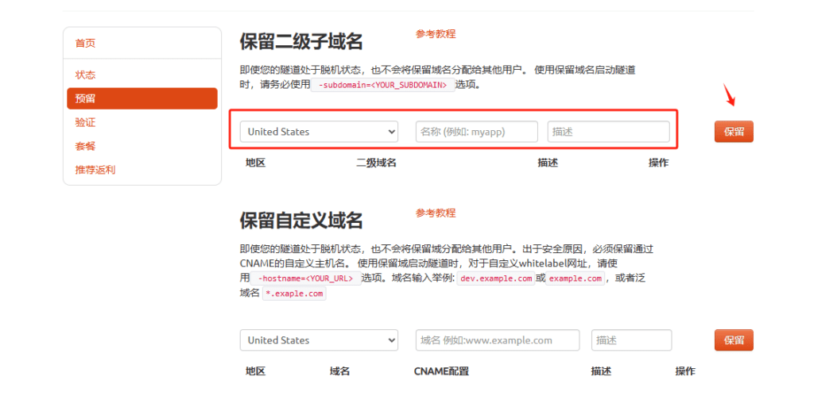Image resolution: width=814 pixels, height=407 pixels.
Task: Open 推荐返利 in the sidebar
Action: (x=95, y=170)
